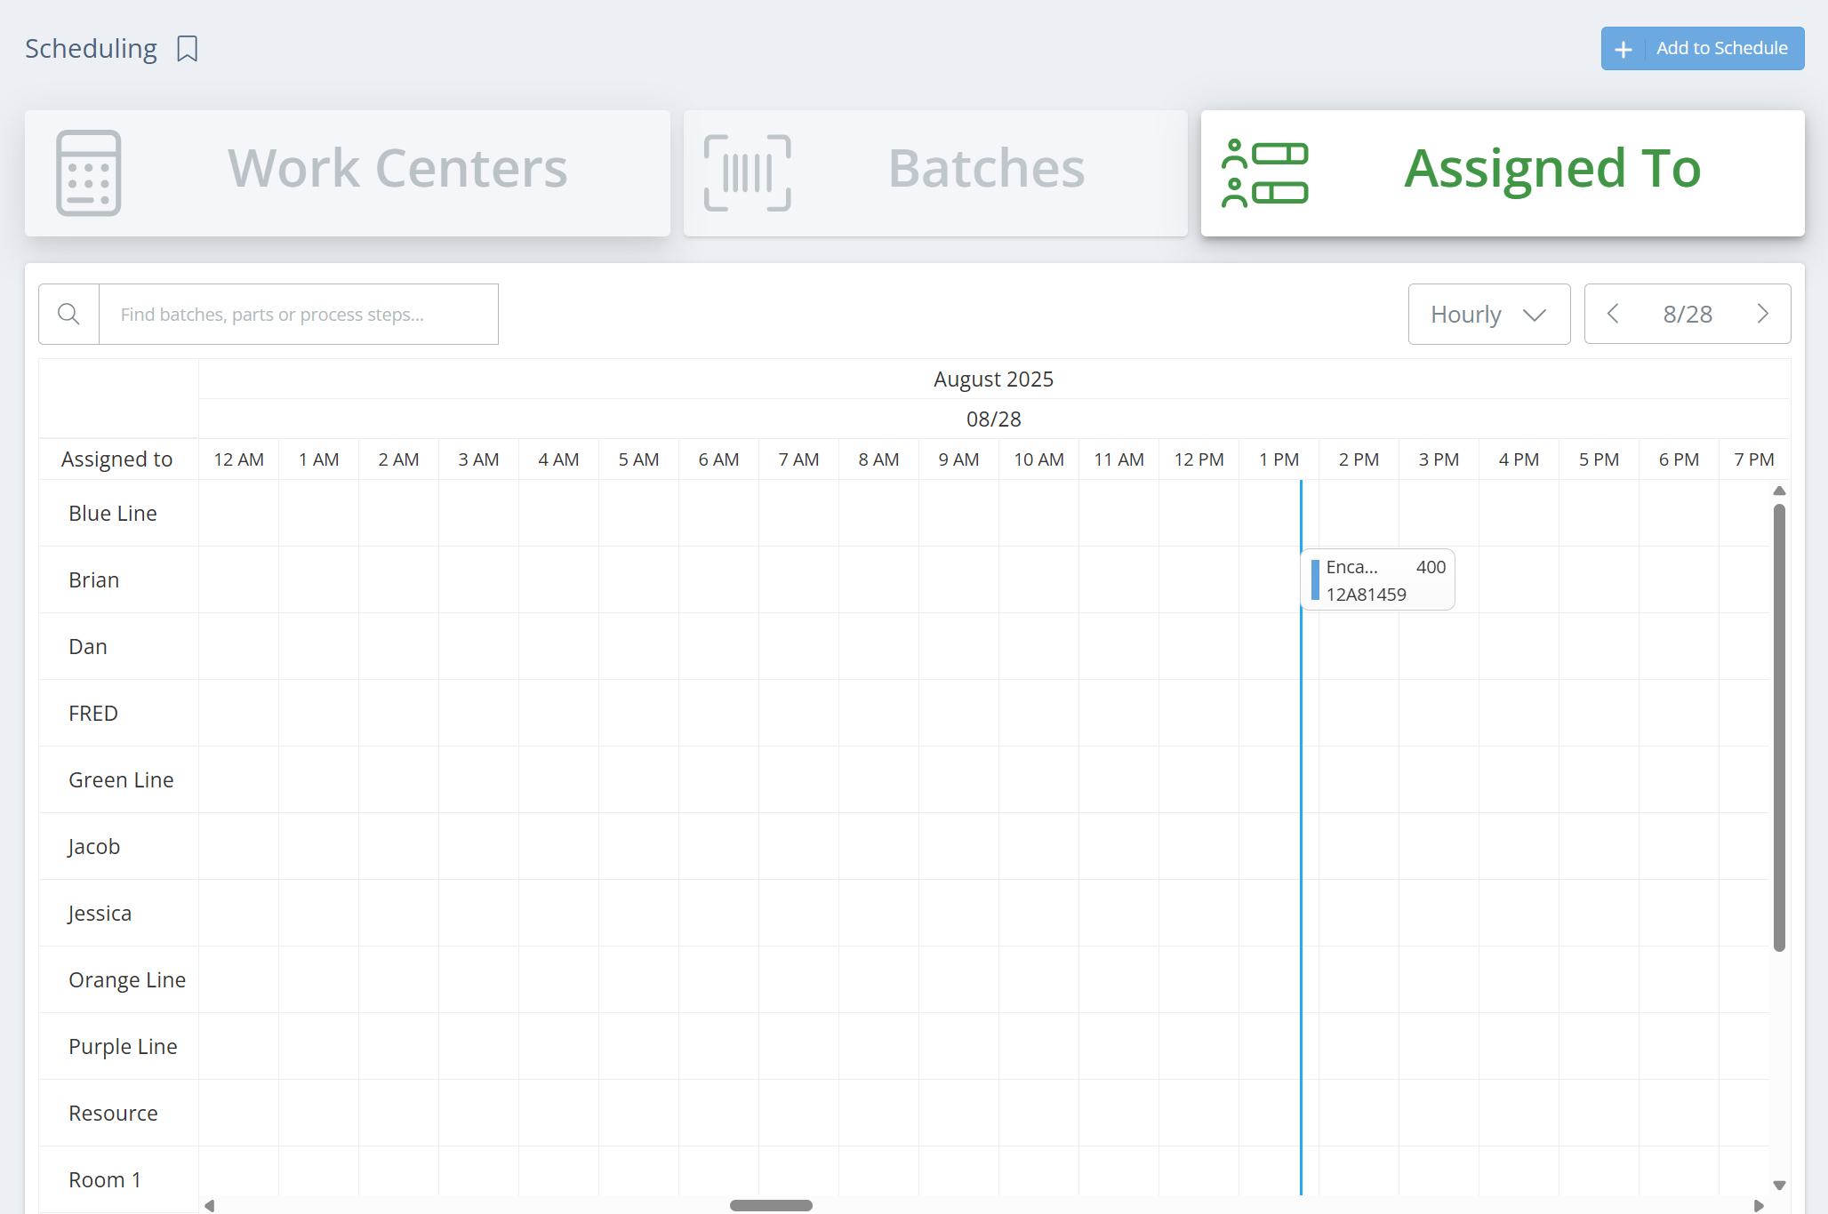This screenshot has height=1214, width=1828.
Task: Select the Assigned To tab
Action: (x=1551, y=169)
